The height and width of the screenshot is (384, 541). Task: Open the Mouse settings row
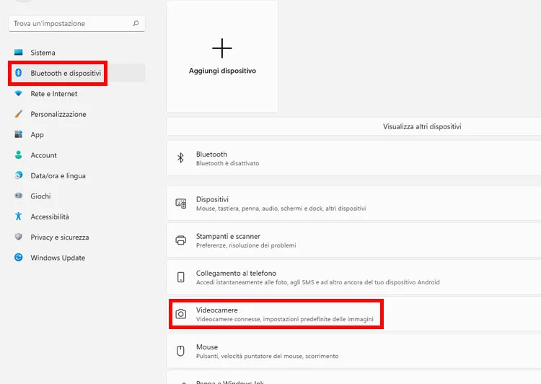(353, 351)
